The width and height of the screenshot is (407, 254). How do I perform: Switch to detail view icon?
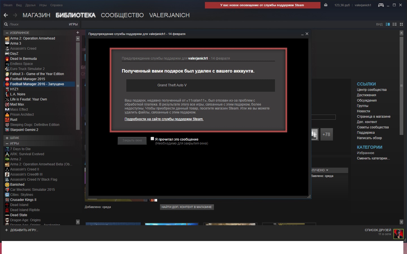[x=388, y=24]
